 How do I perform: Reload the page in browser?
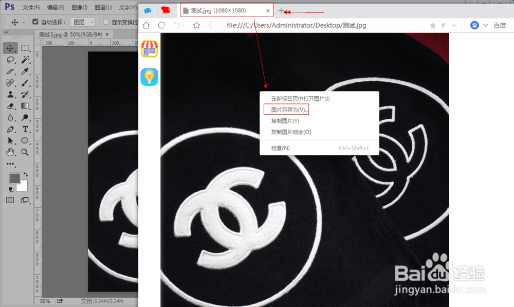[x=161, y=25]
